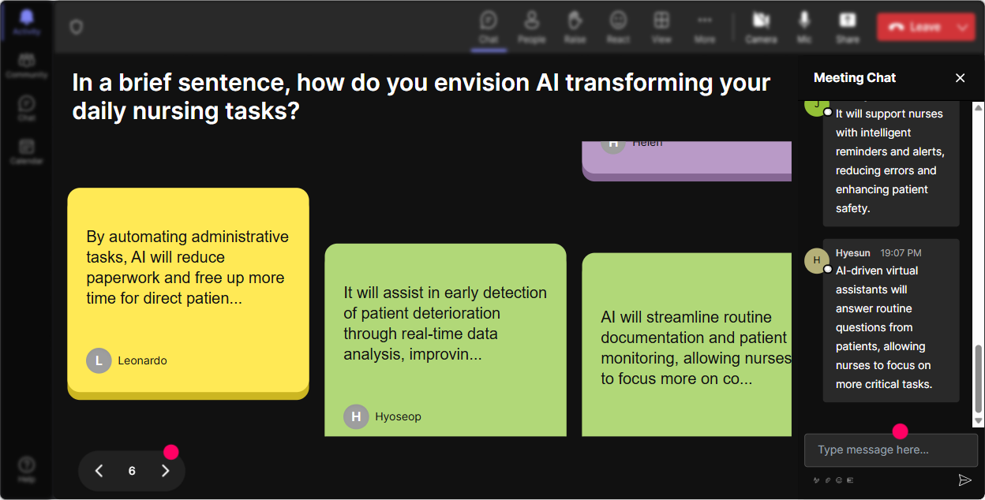Click the Hyoseop name label
This screenshot has width=985, height=500.
(x=398, y=416)
